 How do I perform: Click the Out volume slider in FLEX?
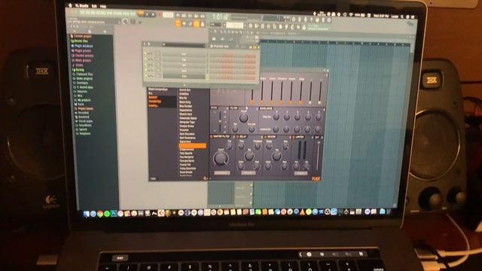click(318, 156)
